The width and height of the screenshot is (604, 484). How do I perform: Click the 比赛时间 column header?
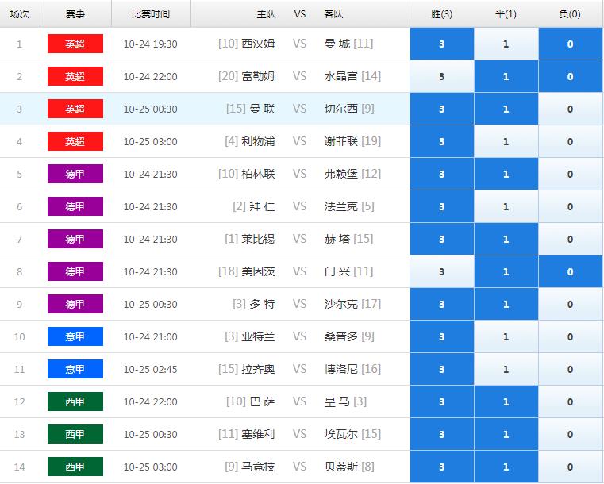151,13
